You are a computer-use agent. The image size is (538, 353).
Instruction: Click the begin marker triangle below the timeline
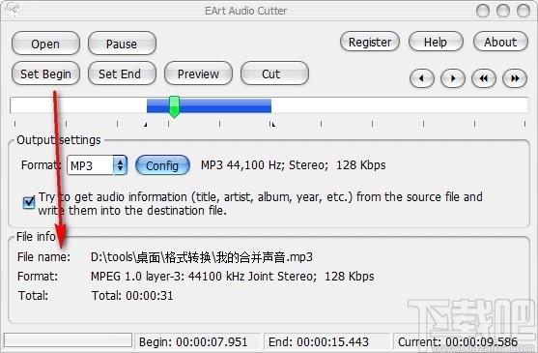tap(146, 125)
